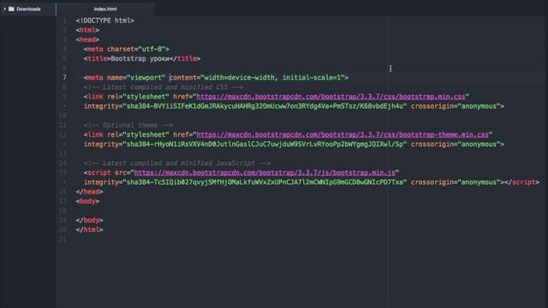Click the opening head tag
Viewport: 548px width, 308px height.
pos(87,39)
